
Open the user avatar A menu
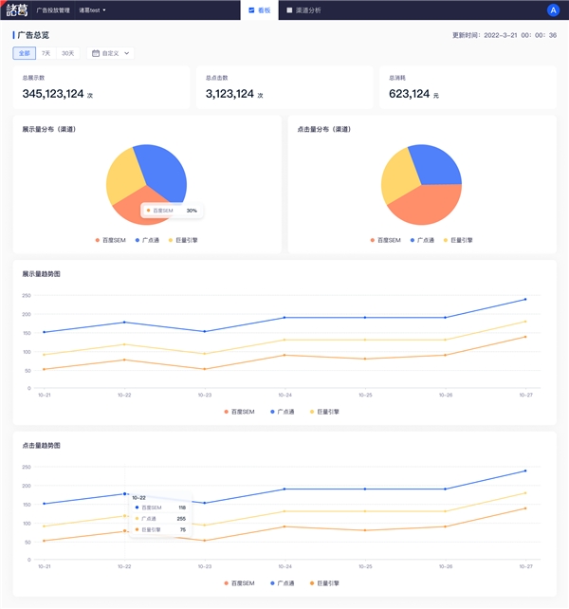553,10
